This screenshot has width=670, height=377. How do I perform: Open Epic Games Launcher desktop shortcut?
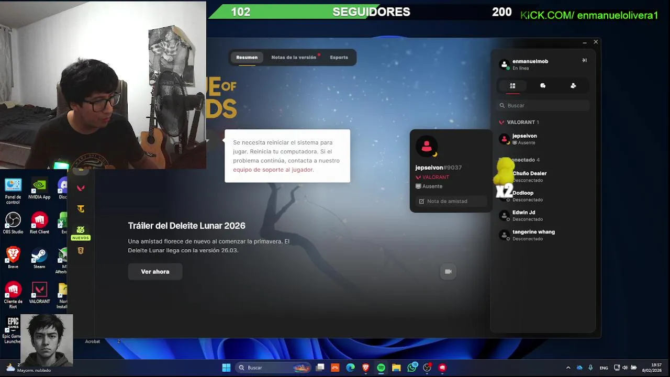(x=11, y=330)
